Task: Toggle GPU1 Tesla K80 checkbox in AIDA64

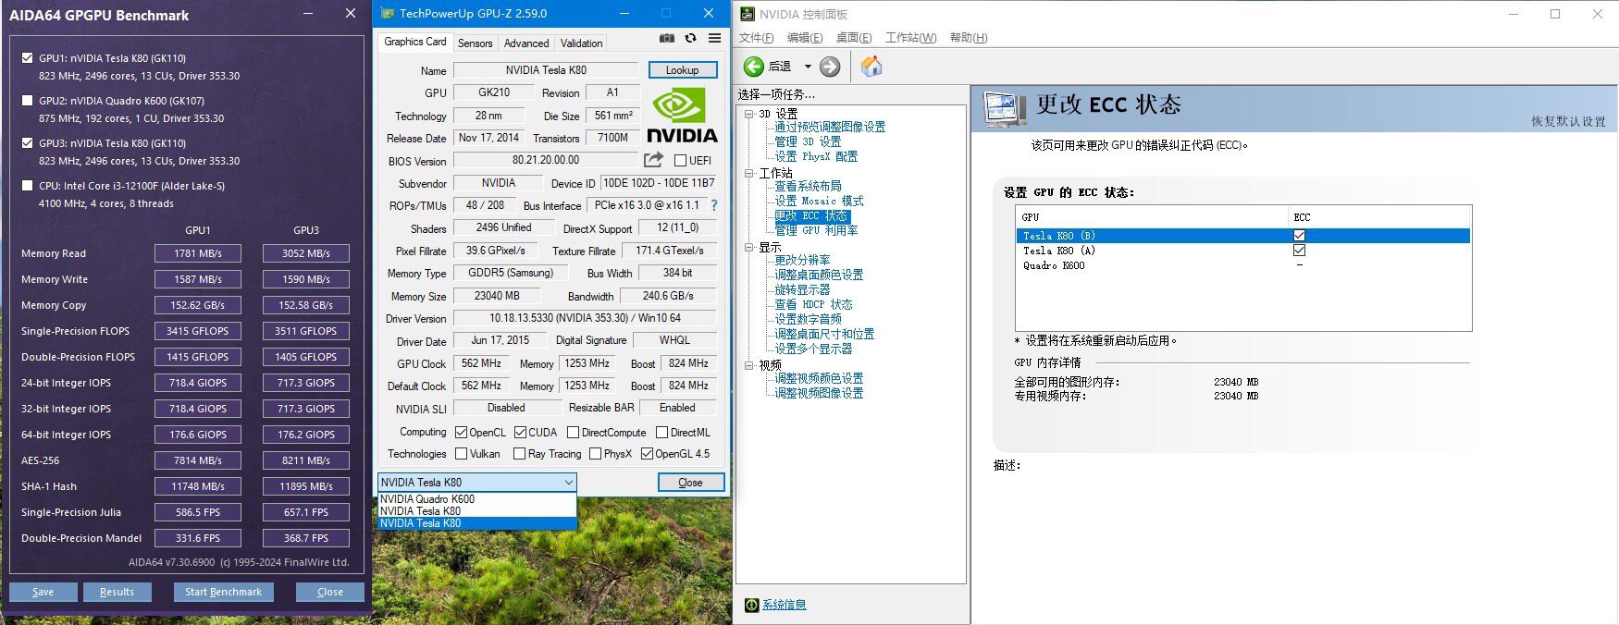Action: [x=27, y=58]
